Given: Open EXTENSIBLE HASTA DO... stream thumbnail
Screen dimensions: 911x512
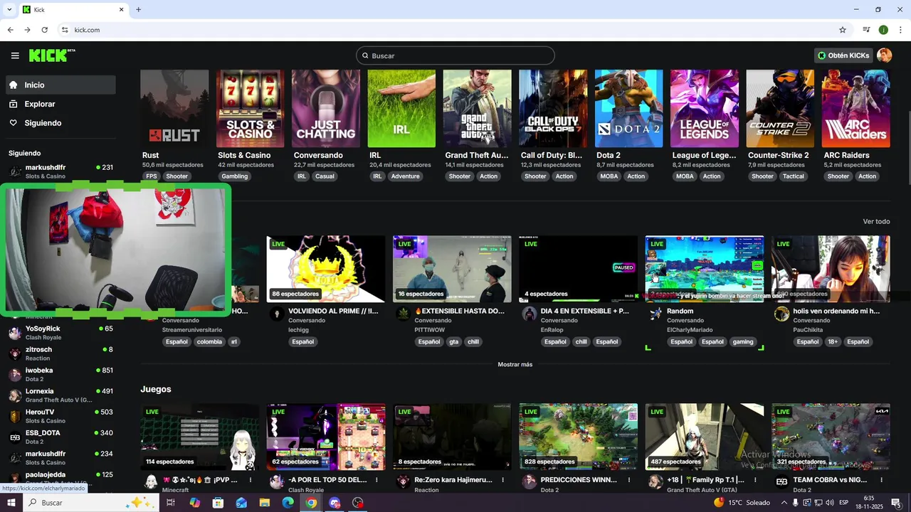Looking at the screenshot, I should [452, 269].
